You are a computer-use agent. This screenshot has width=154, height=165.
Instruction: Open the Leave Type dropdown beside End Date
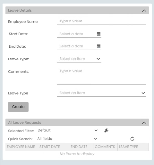[x=79, y=59]
